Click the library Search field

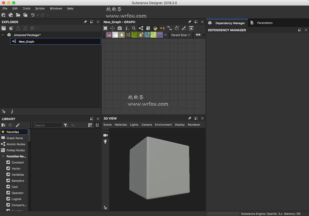click(48, 125)
